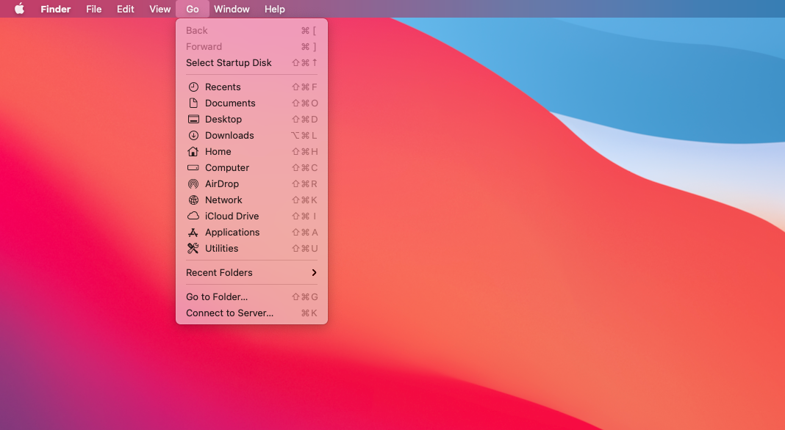This screenshot has height=430, width=785.
Task: Click the Home house icon
Action: tap(193, 151)
